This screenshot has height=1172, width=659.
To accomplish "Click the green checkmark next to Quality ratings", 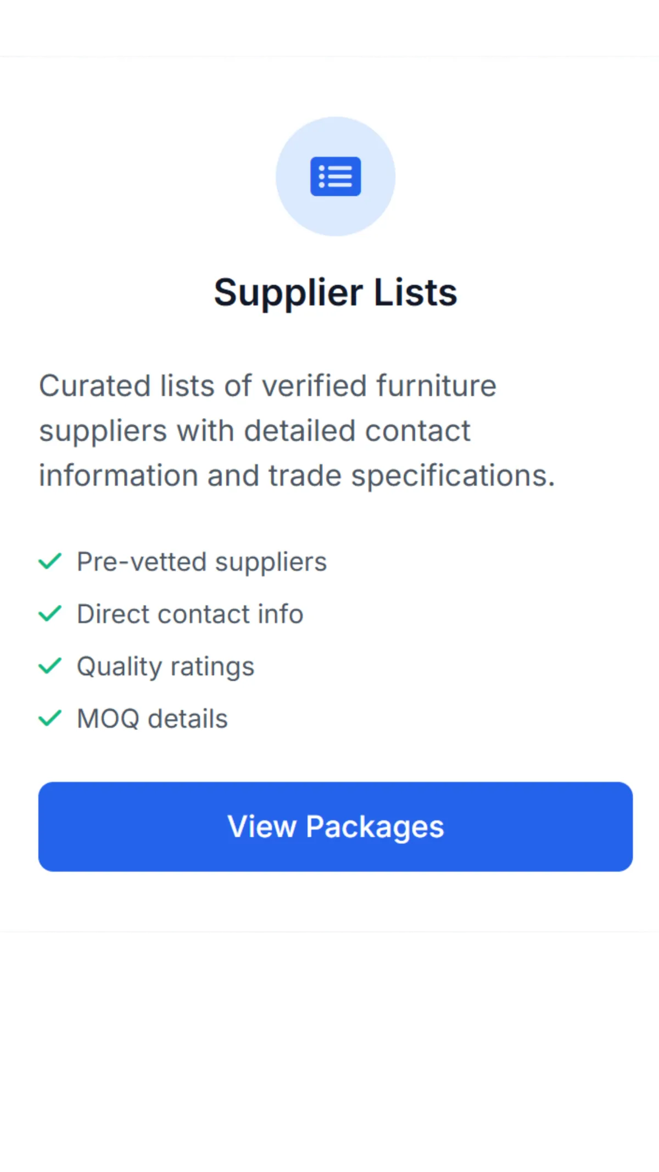I will click(x=50, y=666).
